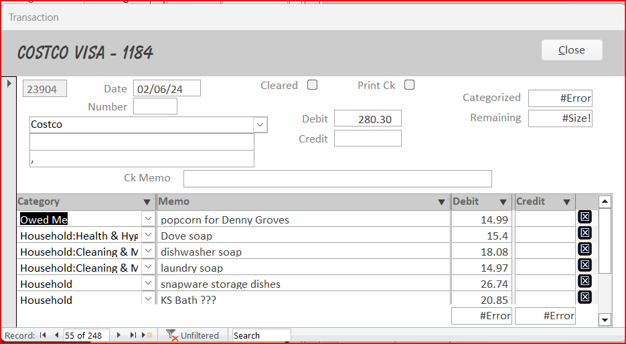Viewport: 626px width, 344px height.
Task: Toggle the Cleared checkbox
Action: [x=312, y=85]
